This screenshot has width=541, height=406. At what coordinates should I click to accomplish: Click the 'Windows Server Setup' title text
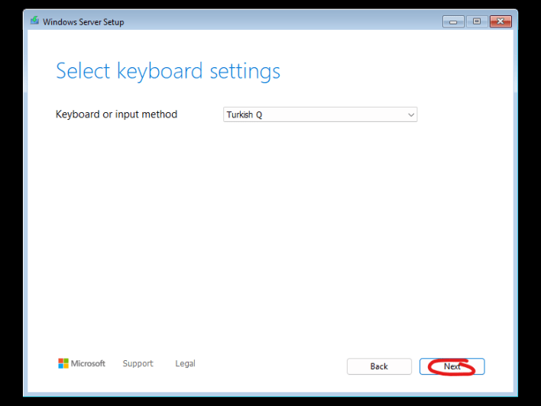tap(83, 22)
